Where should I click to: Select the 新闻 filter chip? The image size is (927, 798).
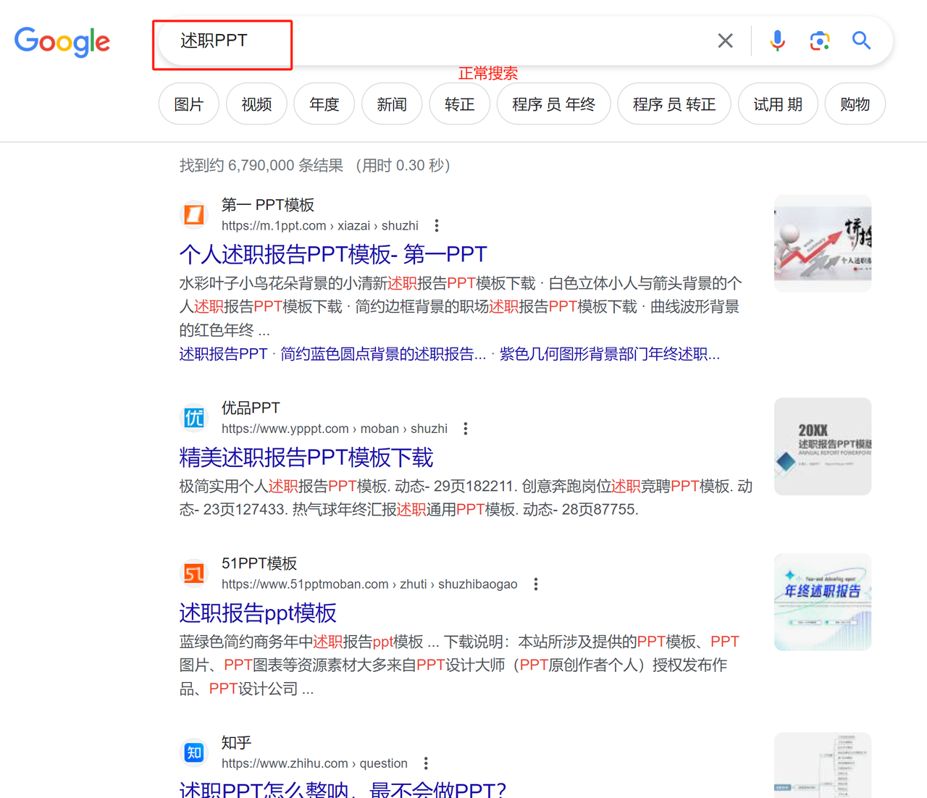392,104
